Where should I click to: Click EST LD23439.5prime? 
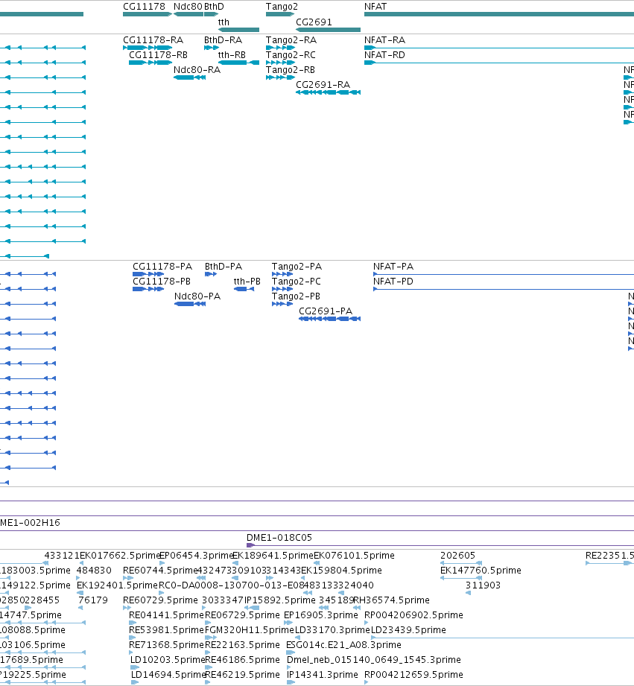click(409, 630)
